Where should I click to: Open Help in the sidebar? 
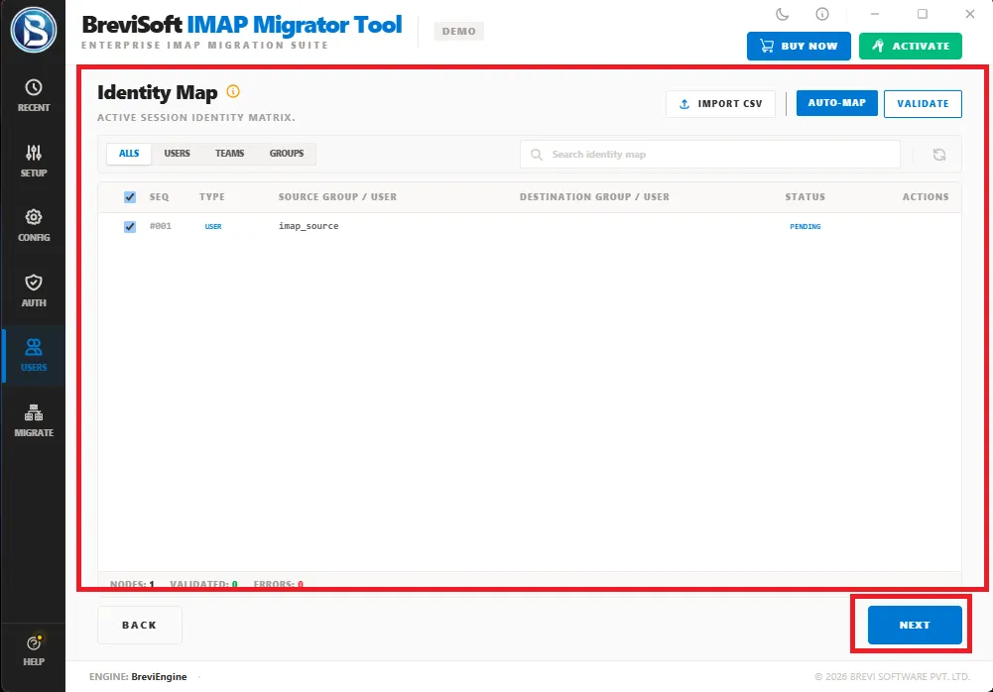coord(34,650)
